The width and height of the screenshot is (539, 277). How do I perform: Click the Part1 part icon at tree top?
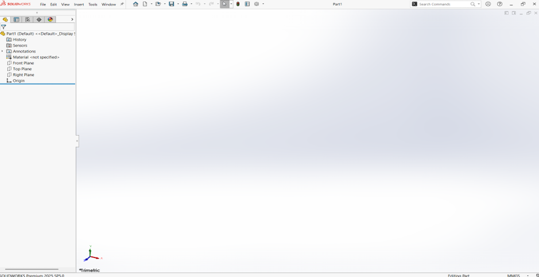pyautogui.click(x=3, y=34)
